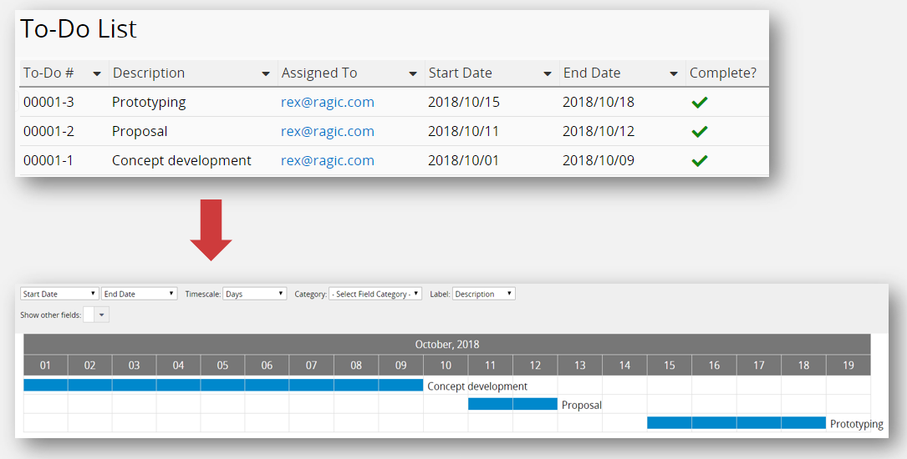
Task: Click the Description column header arrow
Action: [266, 74]
